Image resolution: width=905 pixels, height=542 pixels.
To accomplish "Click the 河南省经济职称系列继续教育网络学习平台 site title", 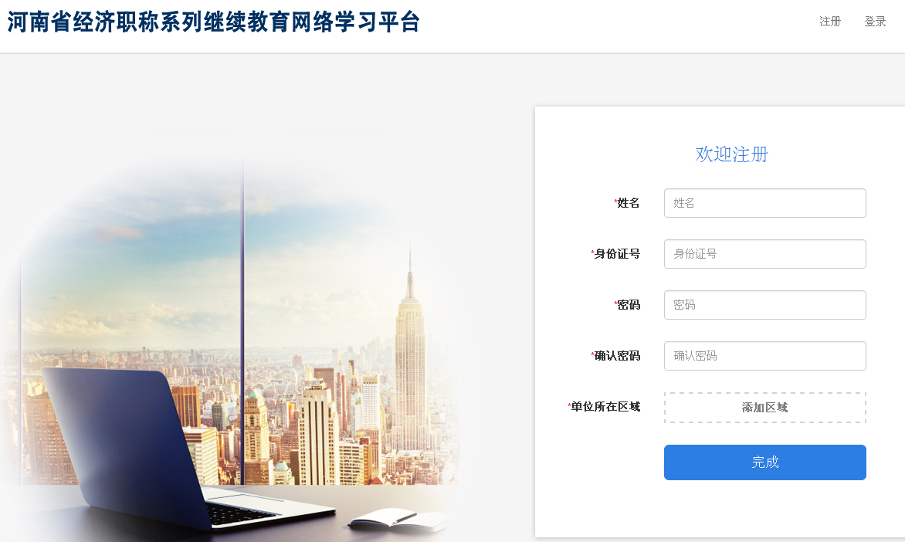I will [214, 22].
